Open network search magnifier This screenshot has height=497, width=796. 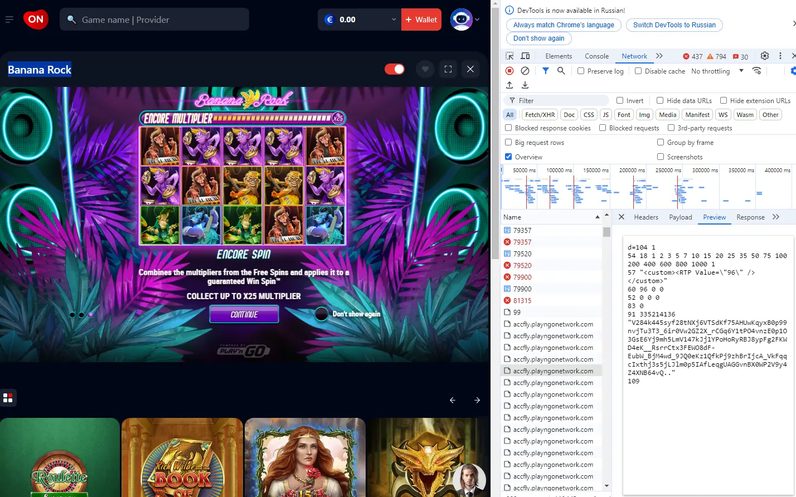pos(561,71)
